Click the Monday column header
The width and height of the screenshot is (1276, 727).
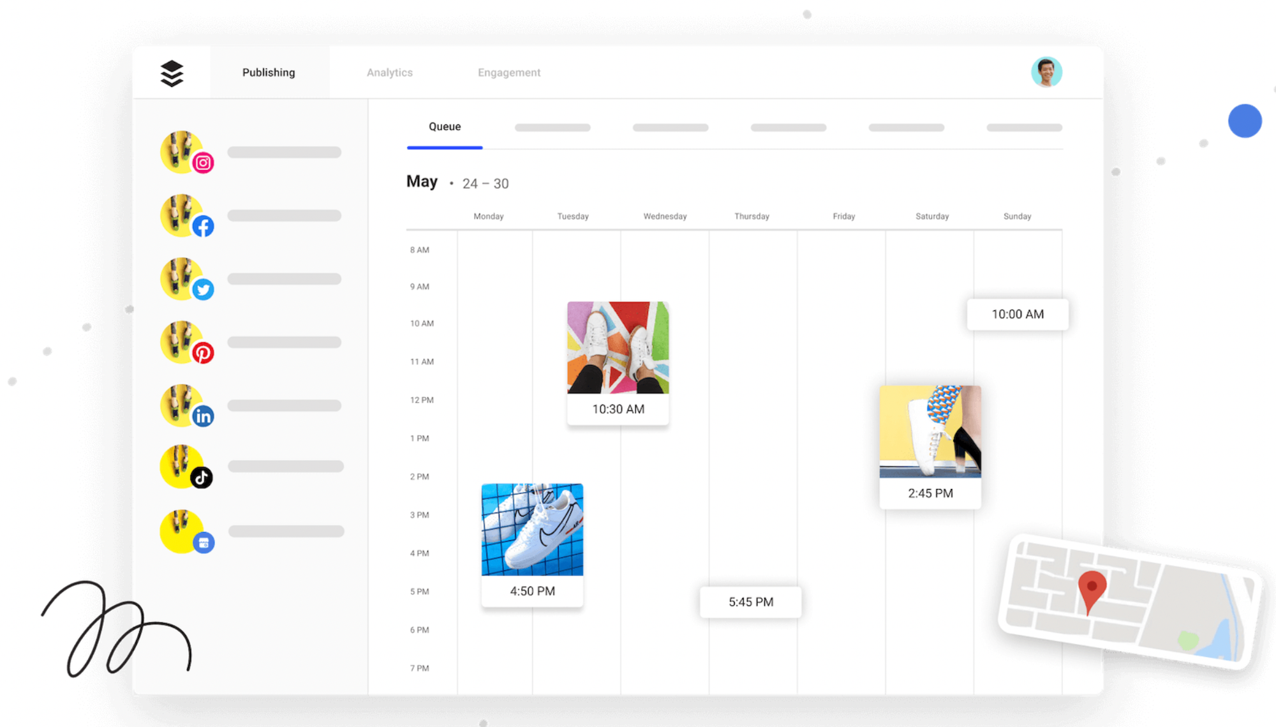489,216
